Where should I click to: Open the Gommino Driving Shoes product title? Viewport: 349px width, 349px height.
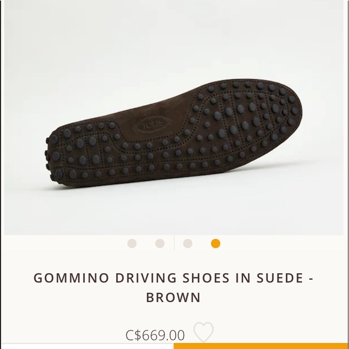point(173,288)
